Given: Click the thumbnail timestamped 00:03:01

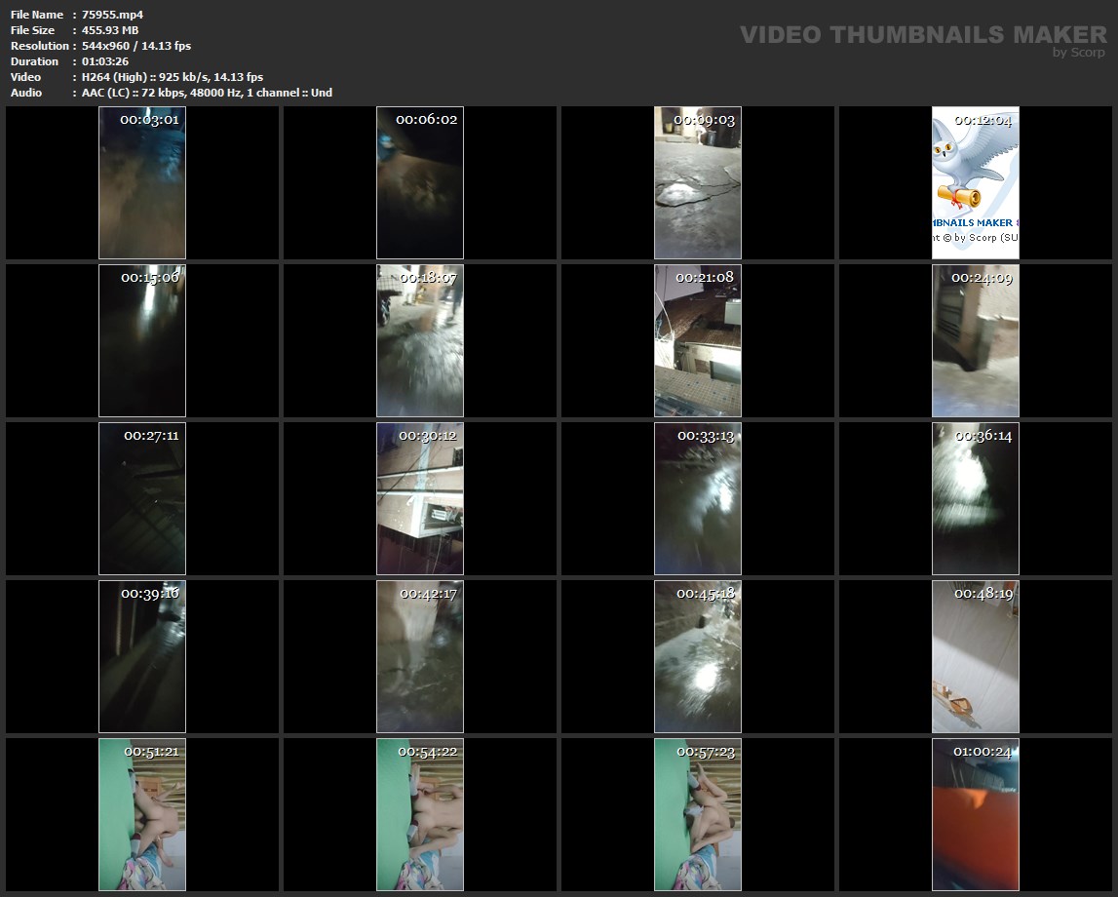Looking at the screenshot, I should (142, 183).
